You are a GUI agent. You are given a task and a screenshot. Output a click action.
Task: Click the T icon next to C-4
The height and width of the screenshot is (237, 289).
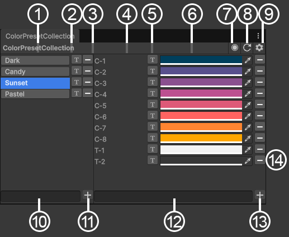click(x=153, y=93)
